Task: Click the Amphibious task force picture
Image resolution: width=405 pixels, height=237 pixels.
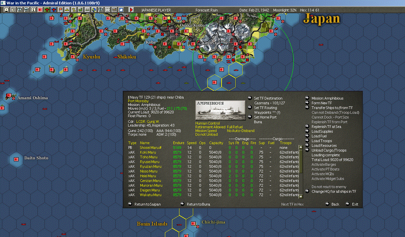Action: click(x=221, y=110)
